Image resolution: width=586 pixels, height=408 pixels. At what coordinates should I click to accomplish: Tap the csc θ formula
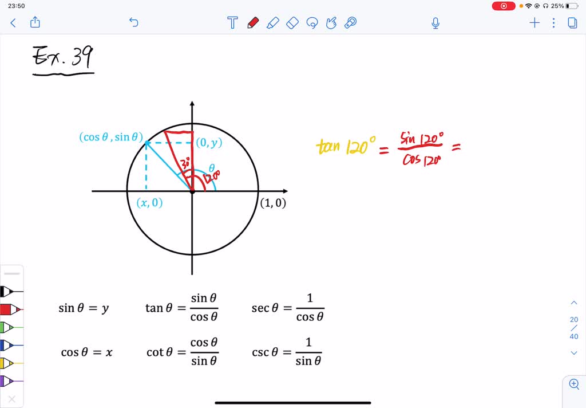point(287,352)
